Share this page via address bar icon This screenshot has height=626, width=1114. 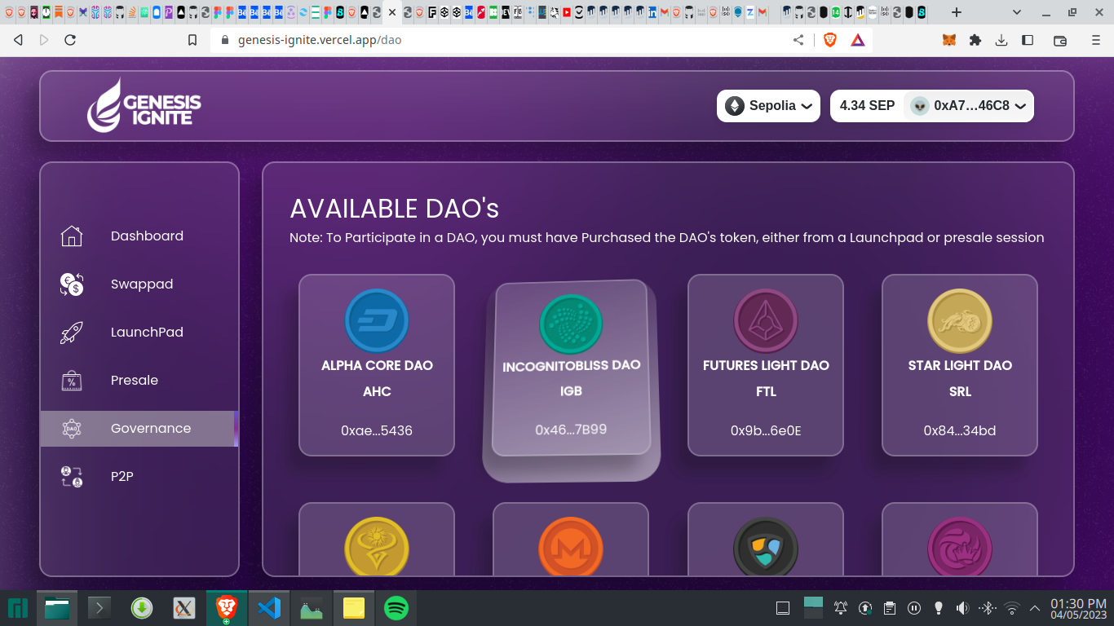[798, 40]
